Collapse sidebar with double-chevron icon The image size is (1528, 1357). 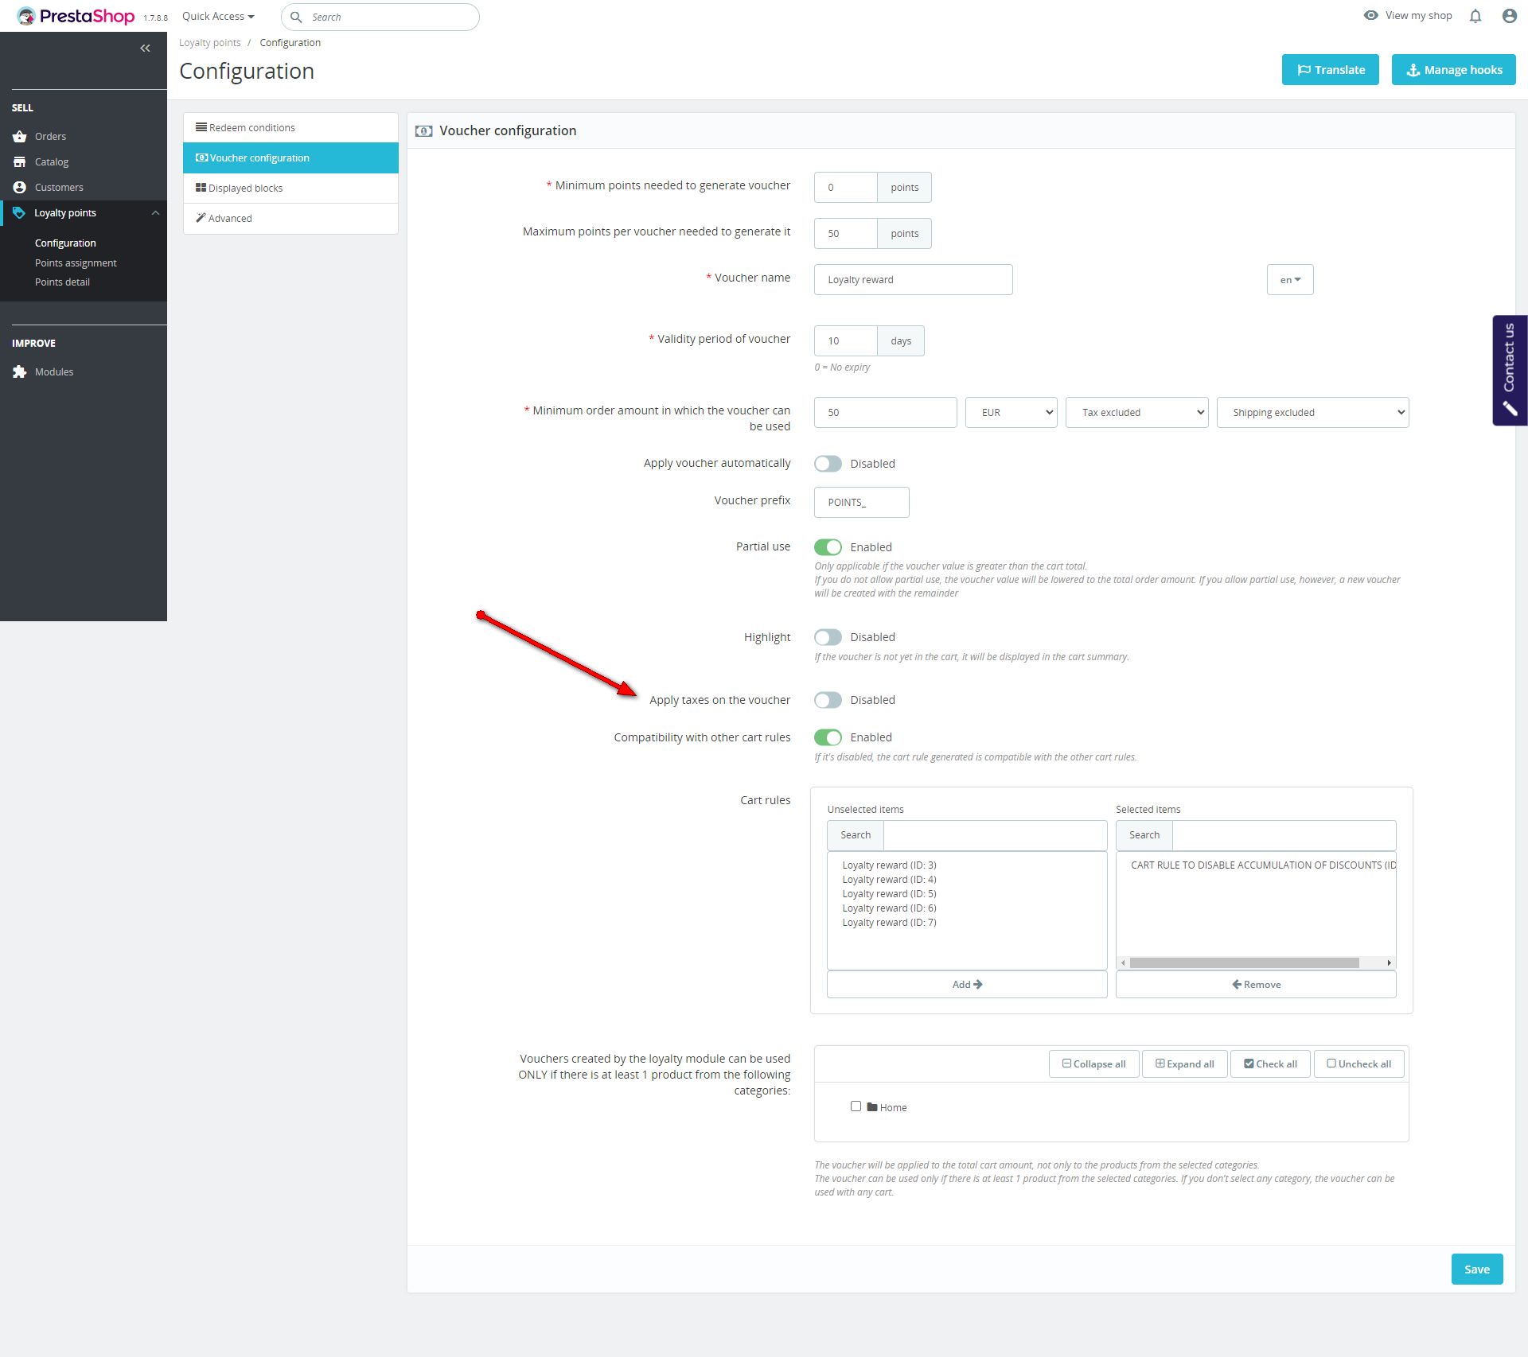[x=145, y=49]
